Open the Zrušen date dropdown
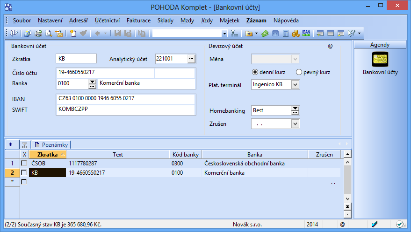The width and height of the screenshot is (411, 232). click(295, 123)
